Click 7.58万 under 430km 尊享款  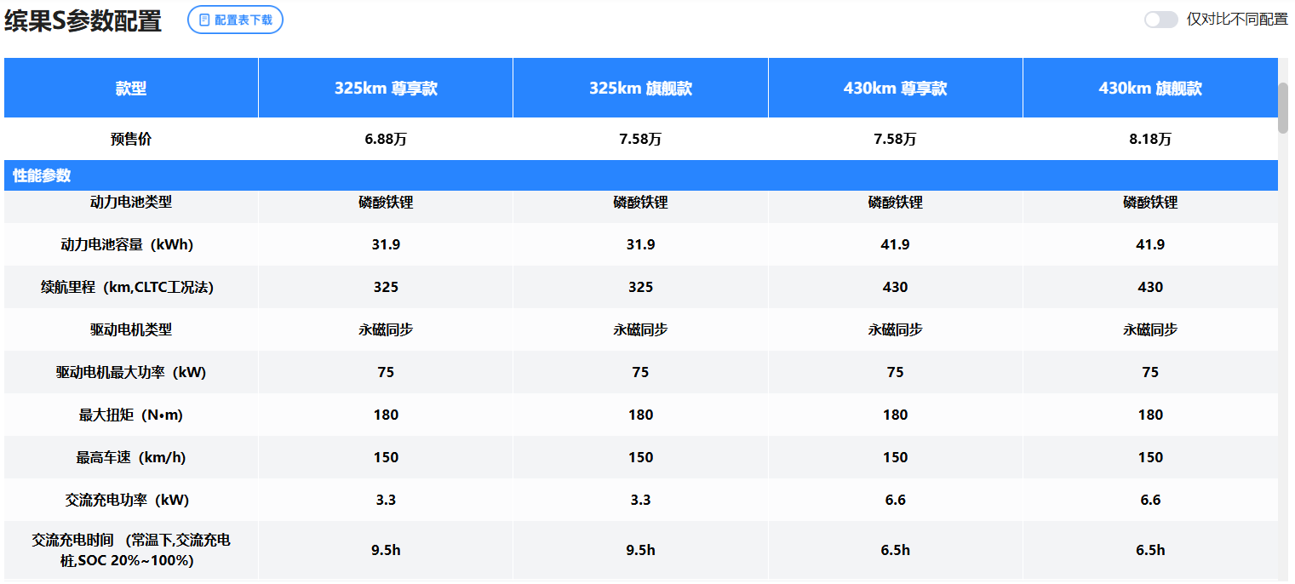click(x=896, y=139)
